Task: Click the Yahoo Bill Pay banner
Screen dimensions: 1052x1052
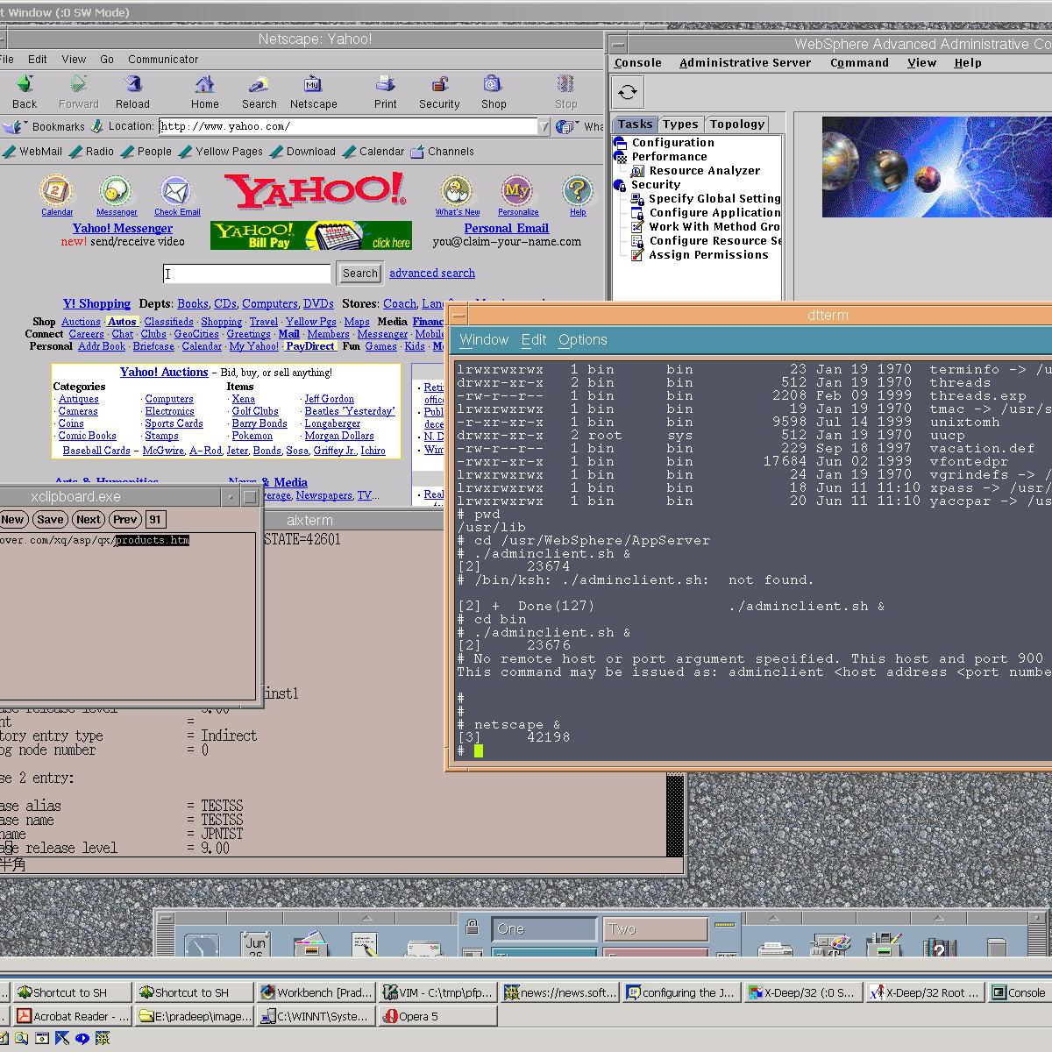Action: point(310,236)
